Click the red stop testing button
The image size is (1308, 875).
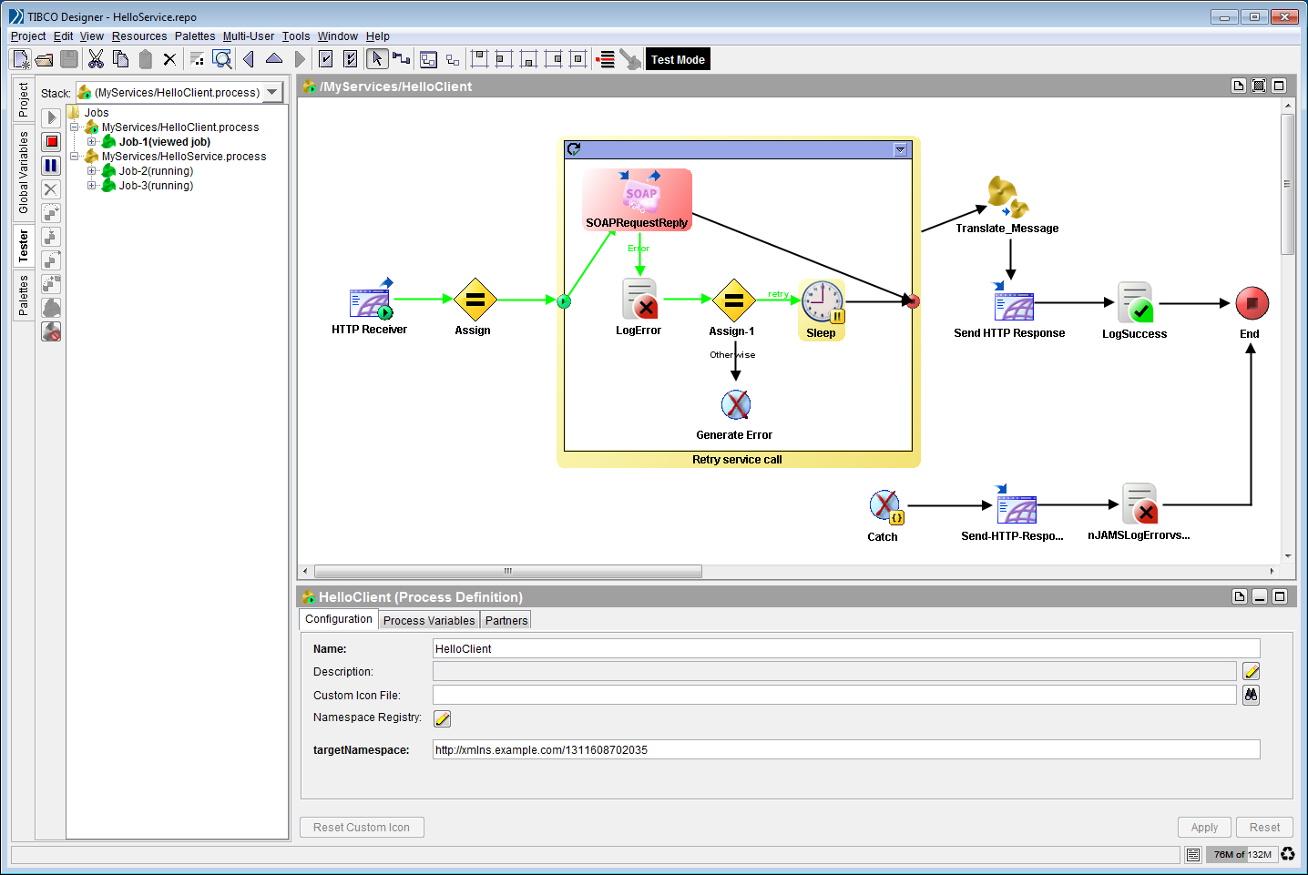51,141
